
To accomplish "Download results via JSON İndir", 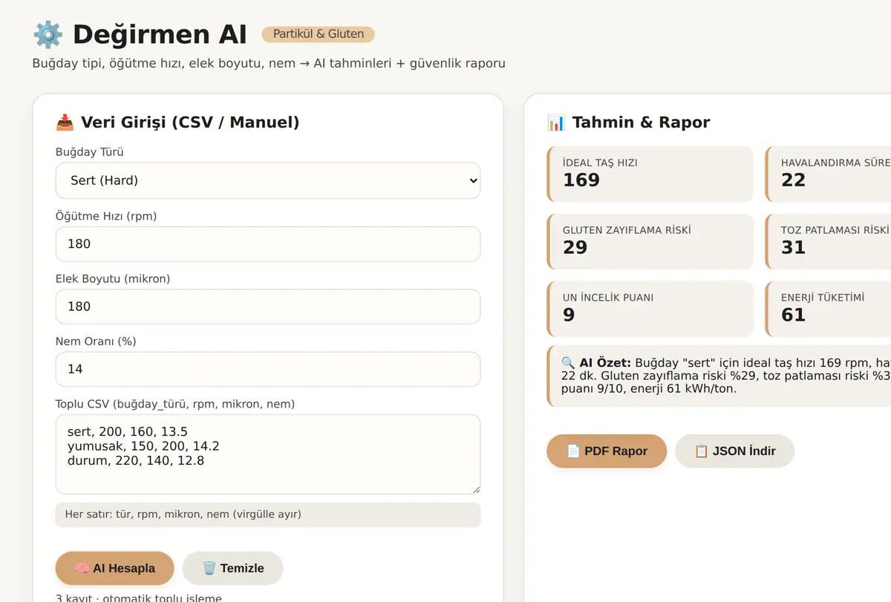I will [735, 451].
